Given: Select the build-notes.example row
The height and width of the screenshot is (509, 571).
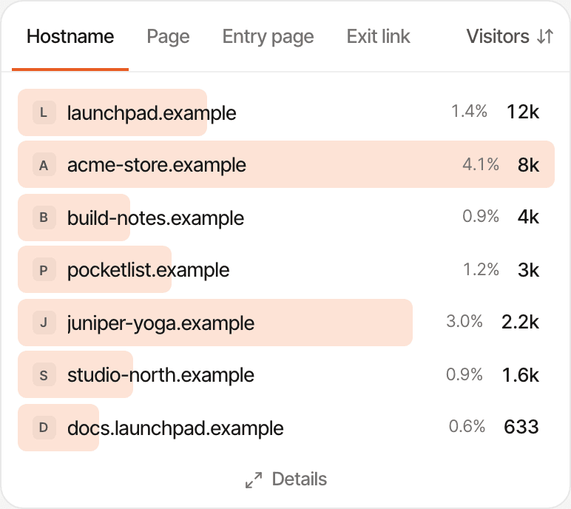Looking at the screenshot, I should tap(285, 218).
